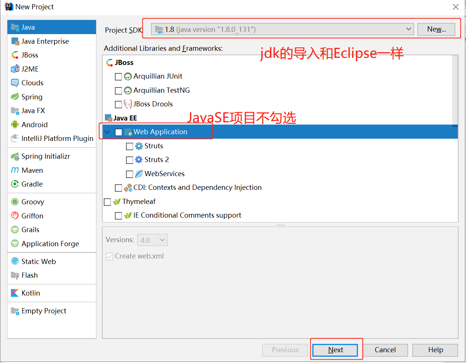This screenshot has height=363, width=466.
Task: Click the Cancel button
Action: 385,350
